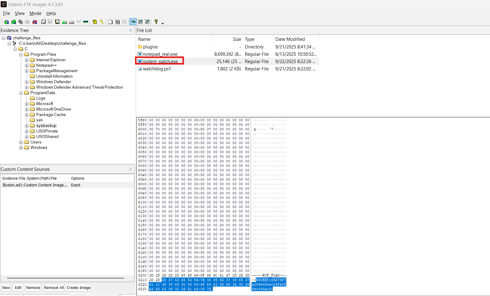Click the Remove All Evidence Items icon
The image size is (490, 296).
[x=35, y=22]
